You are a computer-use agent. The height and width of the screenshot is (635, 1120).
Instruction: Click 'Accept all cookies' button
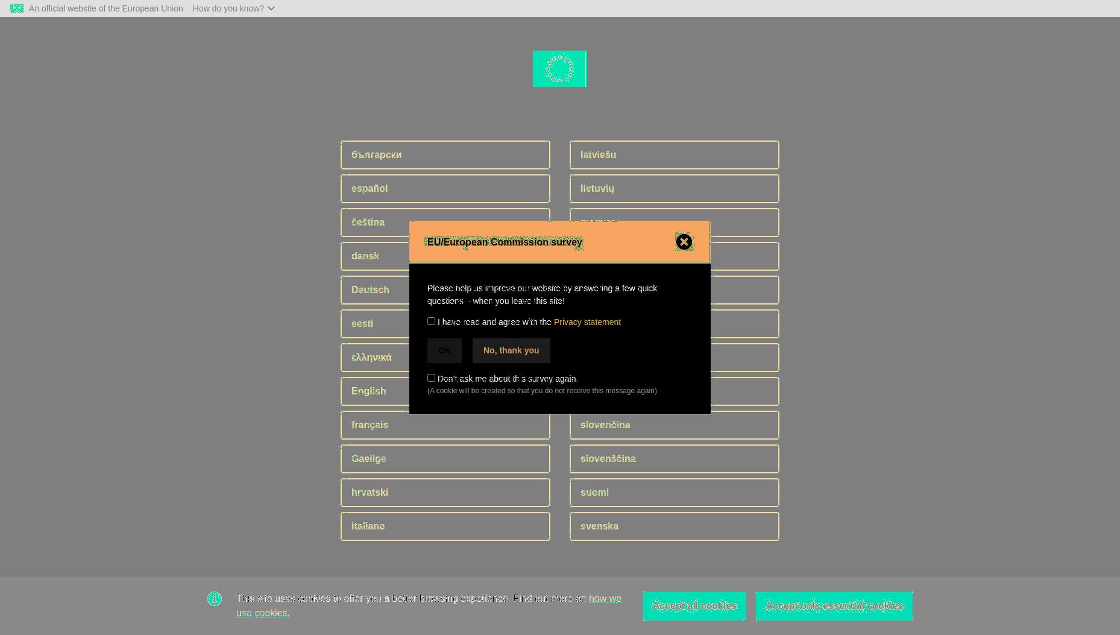pos(694,606)
